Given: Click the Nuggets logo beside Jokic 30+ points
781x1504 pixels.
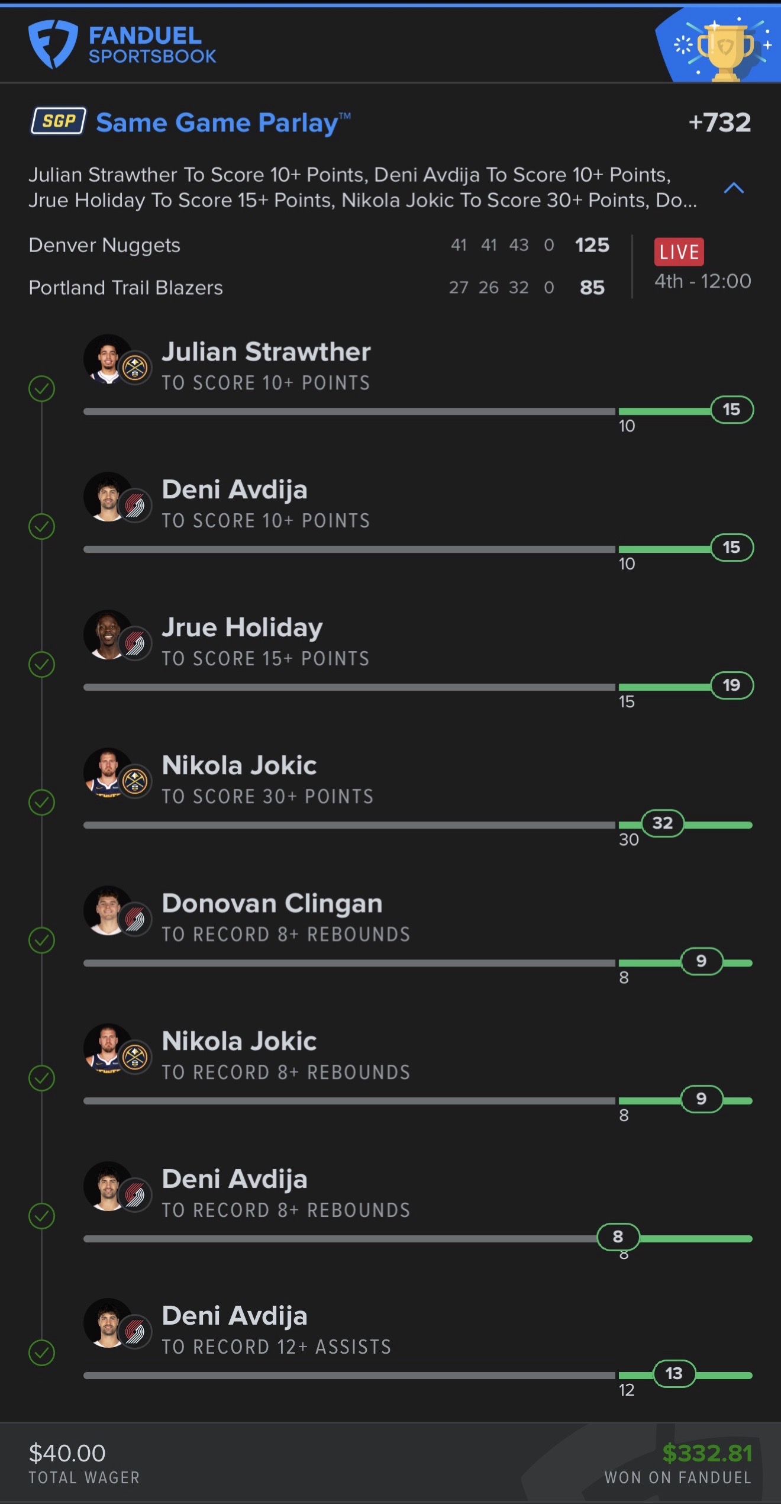Looking at the screenshot, I should coord(135,781).
